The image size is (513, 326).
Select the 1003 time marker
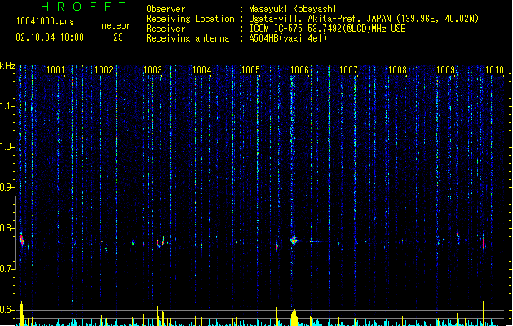point(153,70)
